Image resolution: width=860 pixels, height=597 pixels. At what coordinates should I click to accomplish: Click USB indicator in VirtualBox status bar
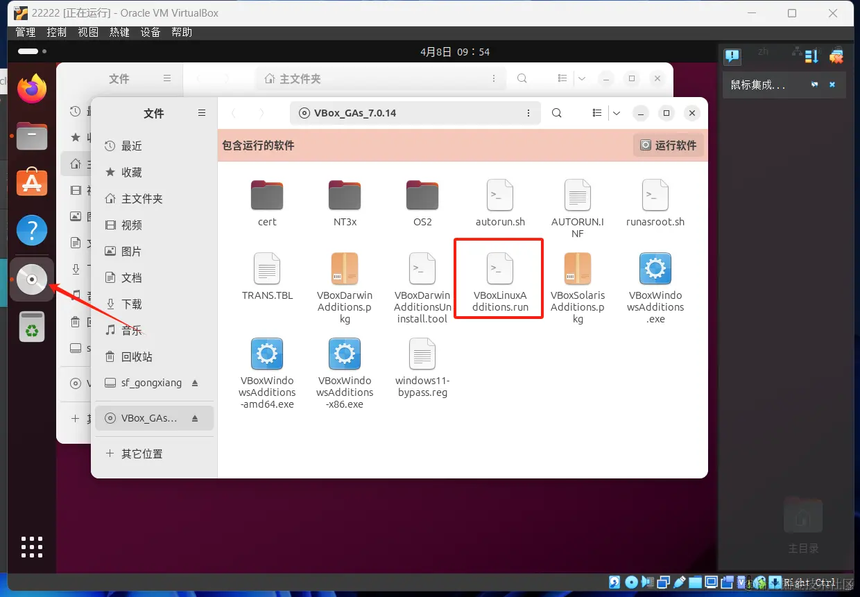pyautogui.click(x=680, y=582)
